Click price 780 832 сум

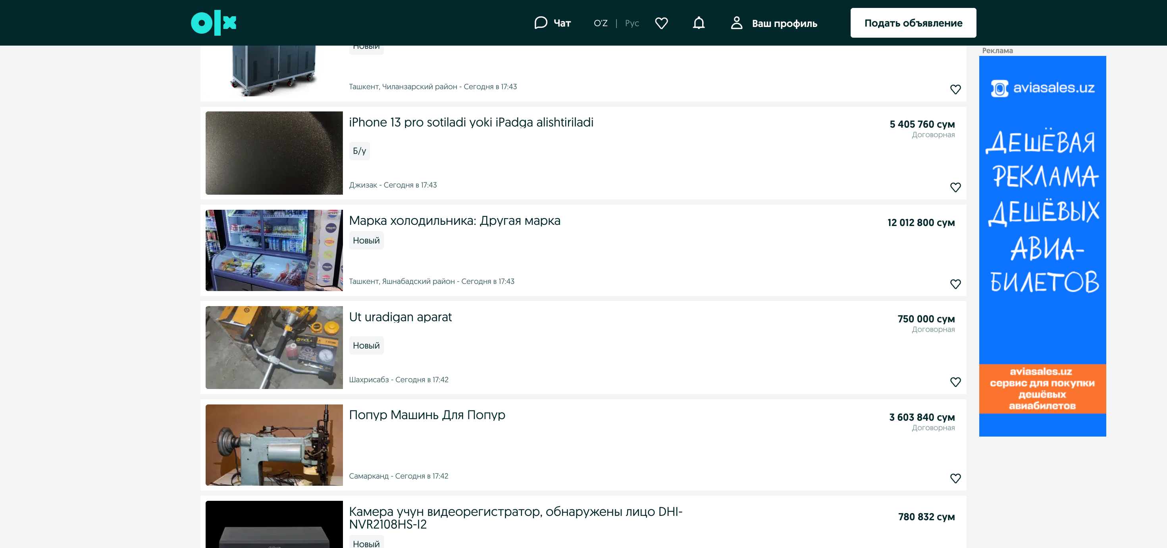pyautogui.click(x=926, y=517)
